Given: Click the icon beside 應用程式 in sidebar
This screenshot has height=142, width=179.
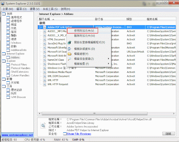Looking at the screenshot, I should pyautogui.click(x=8, y=17).
